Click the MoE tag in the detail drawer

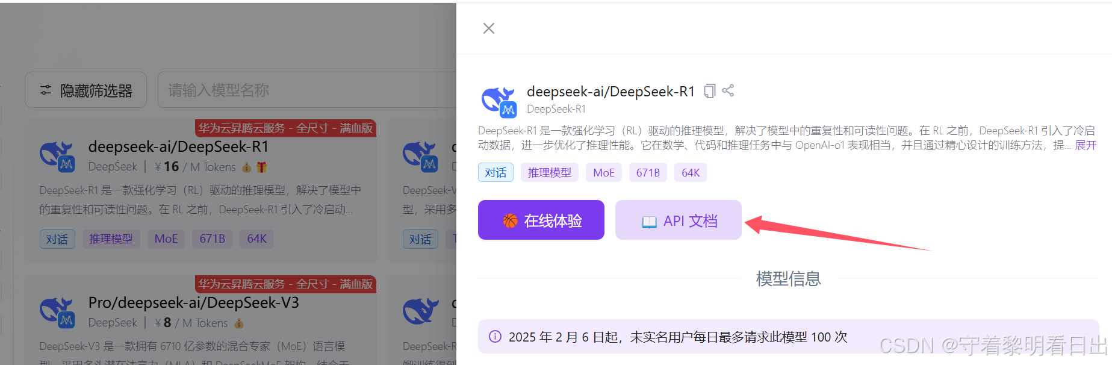point(604,173)
